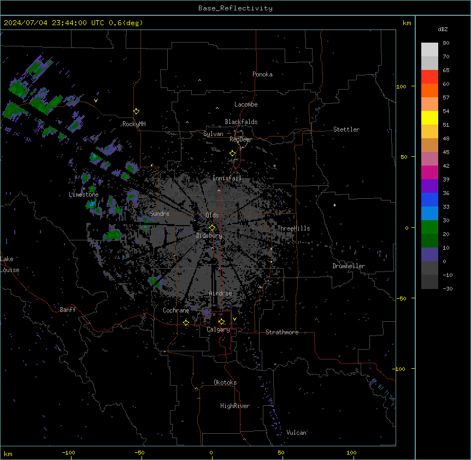This screenshot has width=471, height=460.
Task: Click the yellow v marker east of Calgary's diamond
Action: [x=234, y=319]
